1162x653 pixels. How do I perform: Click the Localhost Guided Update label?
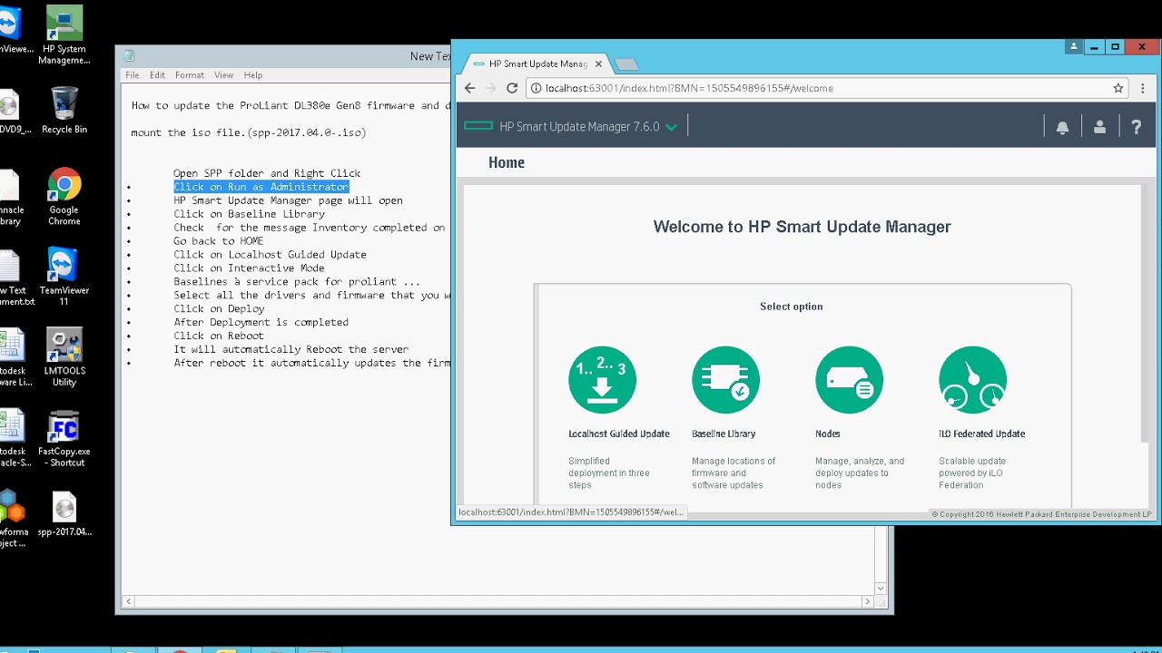point(619,434)
